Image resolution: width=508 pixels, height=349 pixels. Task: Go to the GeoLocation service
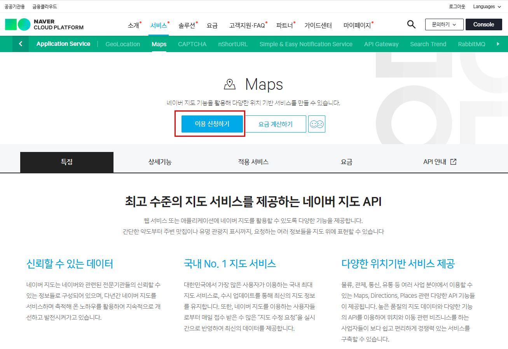point(123,44)
